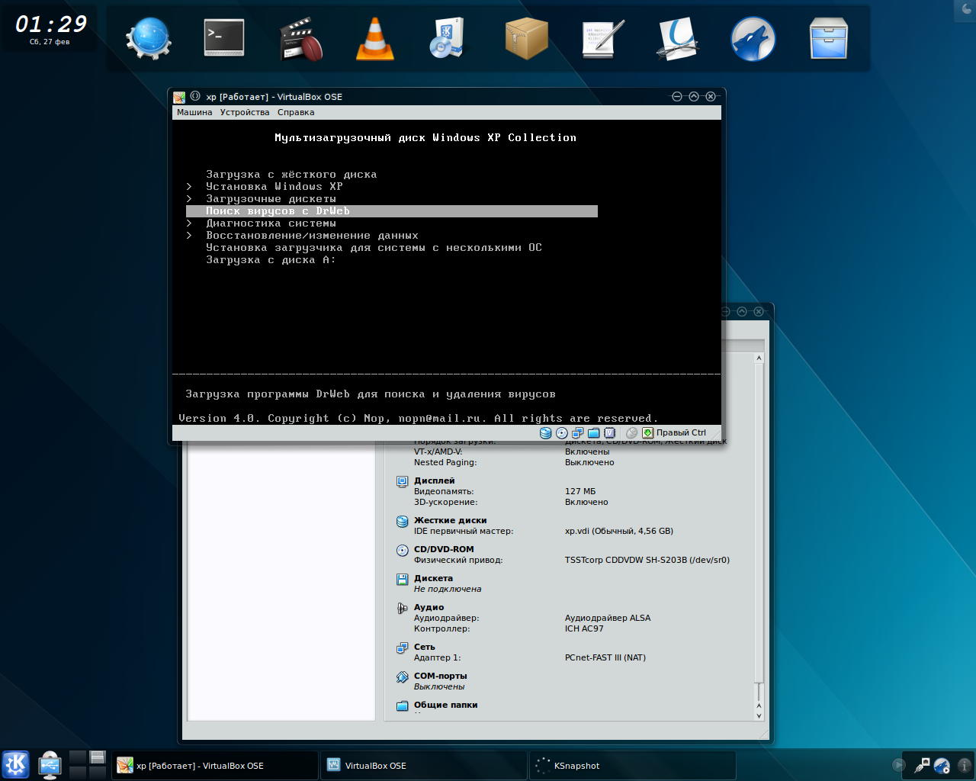Open the Okular document viewer icon
976x781 pixels.
[678, 39]
